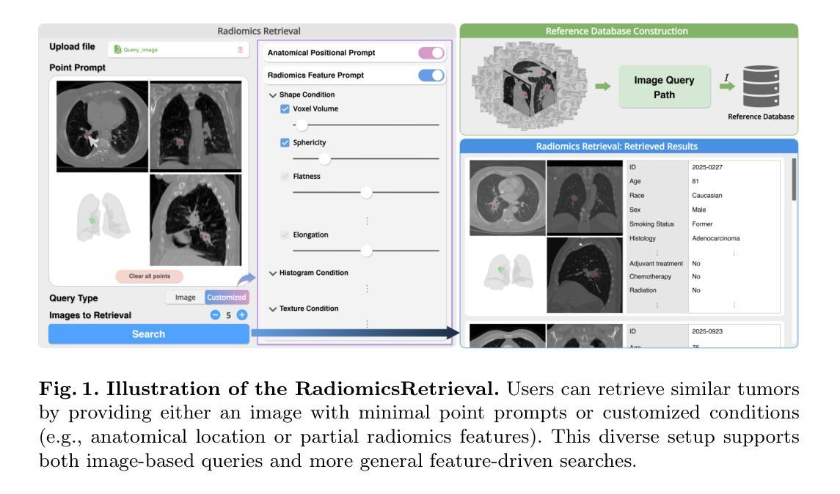This screenshot has height=494, width=840.
Task: Click the Chemotherapy row label
Action: pos(650,276)
